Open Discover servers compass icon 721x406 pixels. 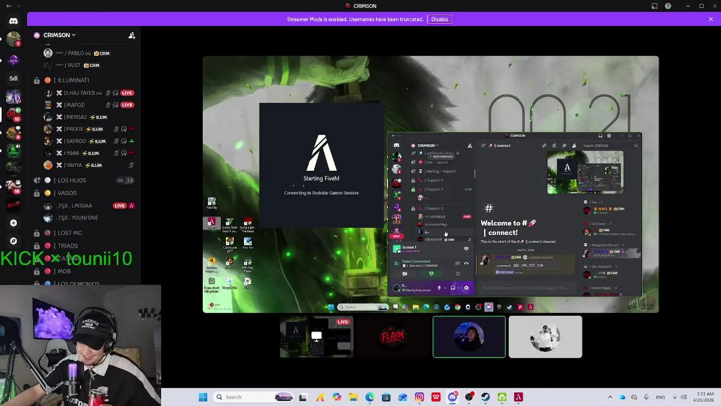14,241
